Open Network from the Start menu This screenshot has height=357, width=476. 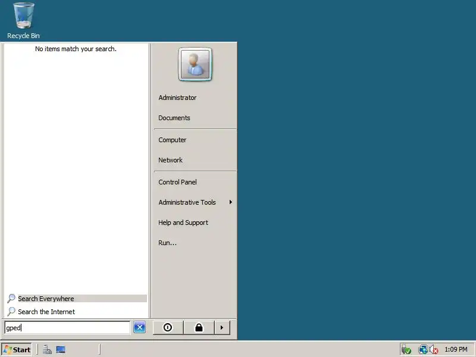(171, 160)
